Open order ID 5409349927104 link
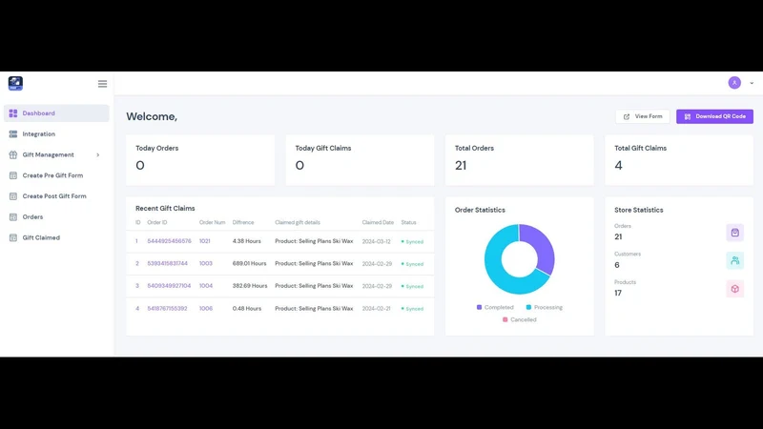Image resolution: width=763 pixels, height=429 pixels. pyautogui.click(x=169, y=286)
